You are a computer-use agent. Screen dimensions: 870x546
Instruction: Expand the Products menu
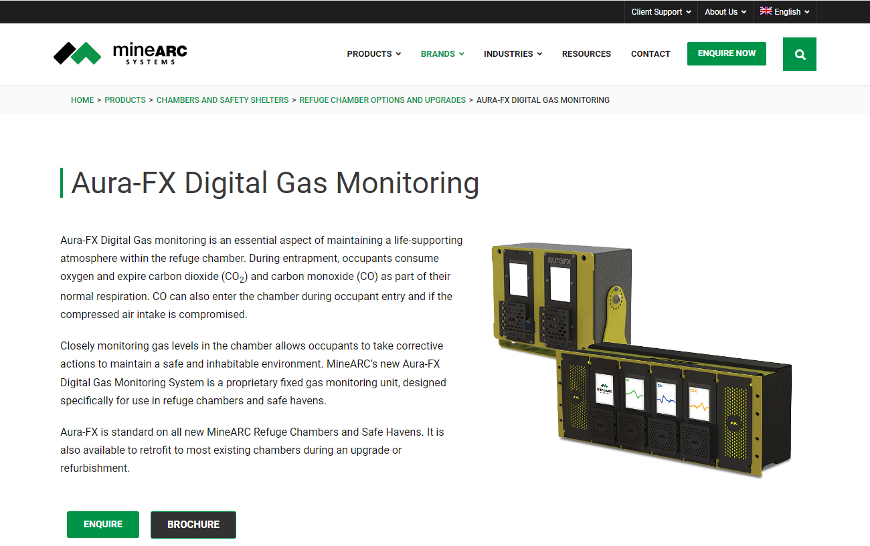(x=374, y=54)
